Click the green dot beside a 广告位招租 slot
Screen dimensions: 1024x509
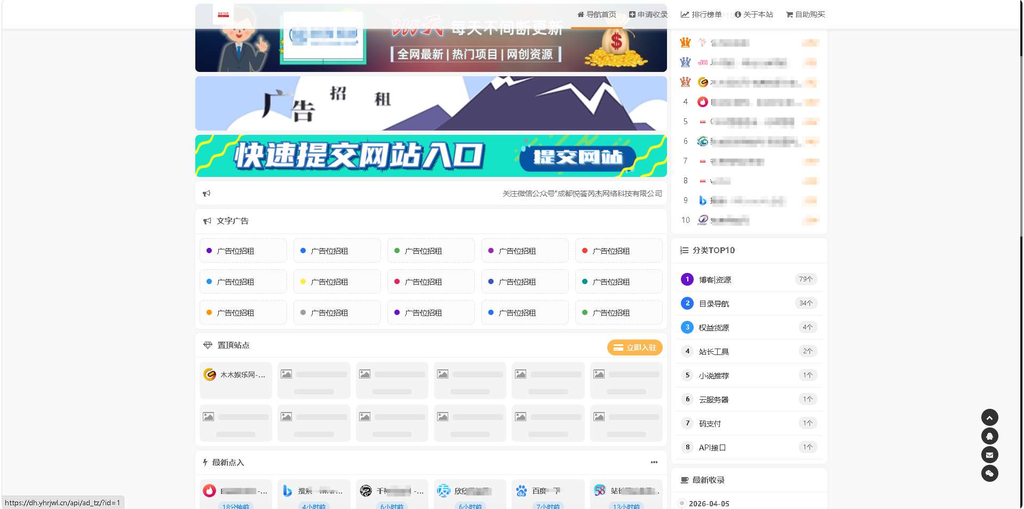(396, 251)
